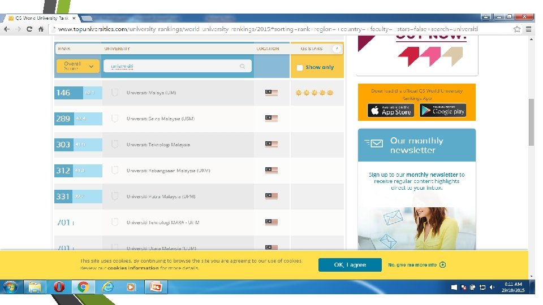The image size is (543, 305).
Task: Launch Opera from the taskbar
Action: tap(59, 287)
